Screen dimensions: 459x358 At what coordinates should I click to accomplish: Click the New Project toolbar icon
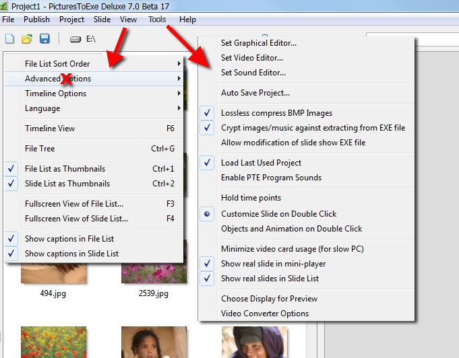(x=9, y=38)
